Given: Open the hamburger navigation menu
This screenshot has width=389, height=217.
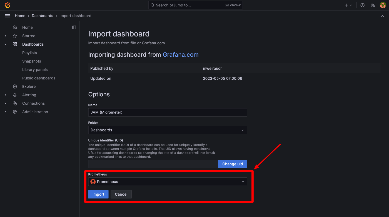Looking at the screenshot, I should tap(8, 16).
